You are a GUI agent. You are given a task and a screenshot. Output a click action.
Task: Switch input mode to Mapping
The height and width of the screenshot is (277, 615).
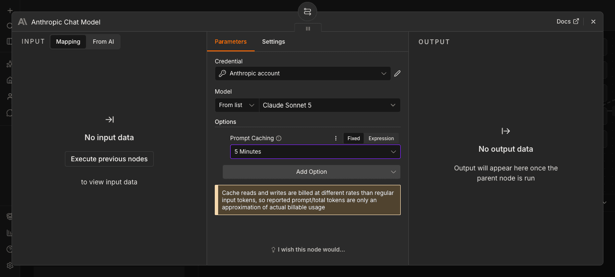coord(68,42)
